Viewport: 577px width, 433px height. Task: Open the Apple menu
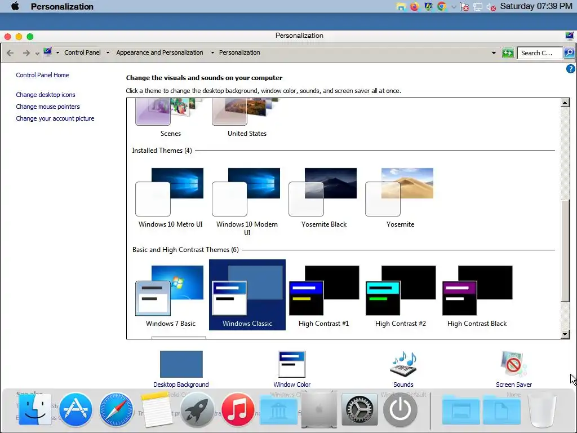point(15,6)
